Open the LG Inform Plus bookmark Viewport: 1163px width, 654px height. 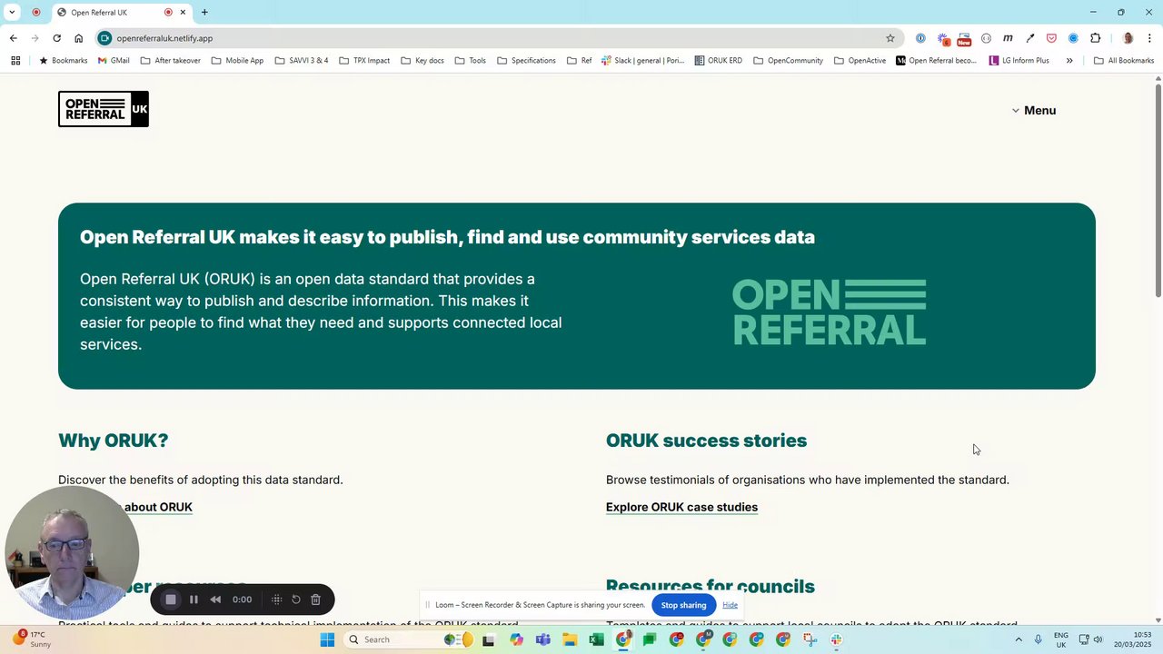pos(1019,61)
